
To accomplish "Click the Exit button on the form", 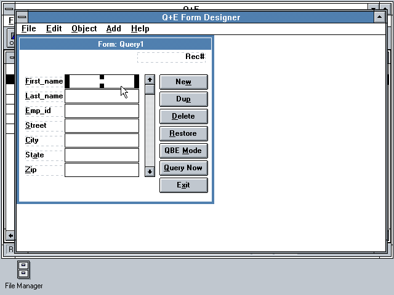I will tap(183, 185).
